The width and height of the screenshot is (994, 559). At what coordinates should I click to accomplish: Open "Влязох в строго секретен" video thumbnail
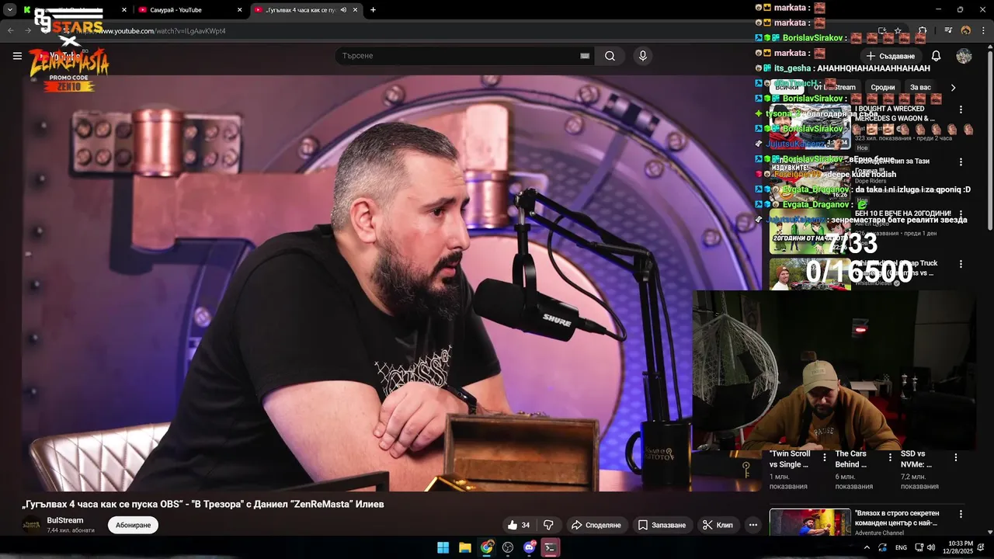pyautogui.click(x=810, y=523)
